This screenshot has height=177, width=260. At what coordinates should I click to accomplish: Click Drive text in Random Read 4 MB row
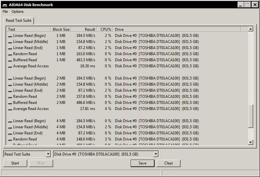(157, 139)
